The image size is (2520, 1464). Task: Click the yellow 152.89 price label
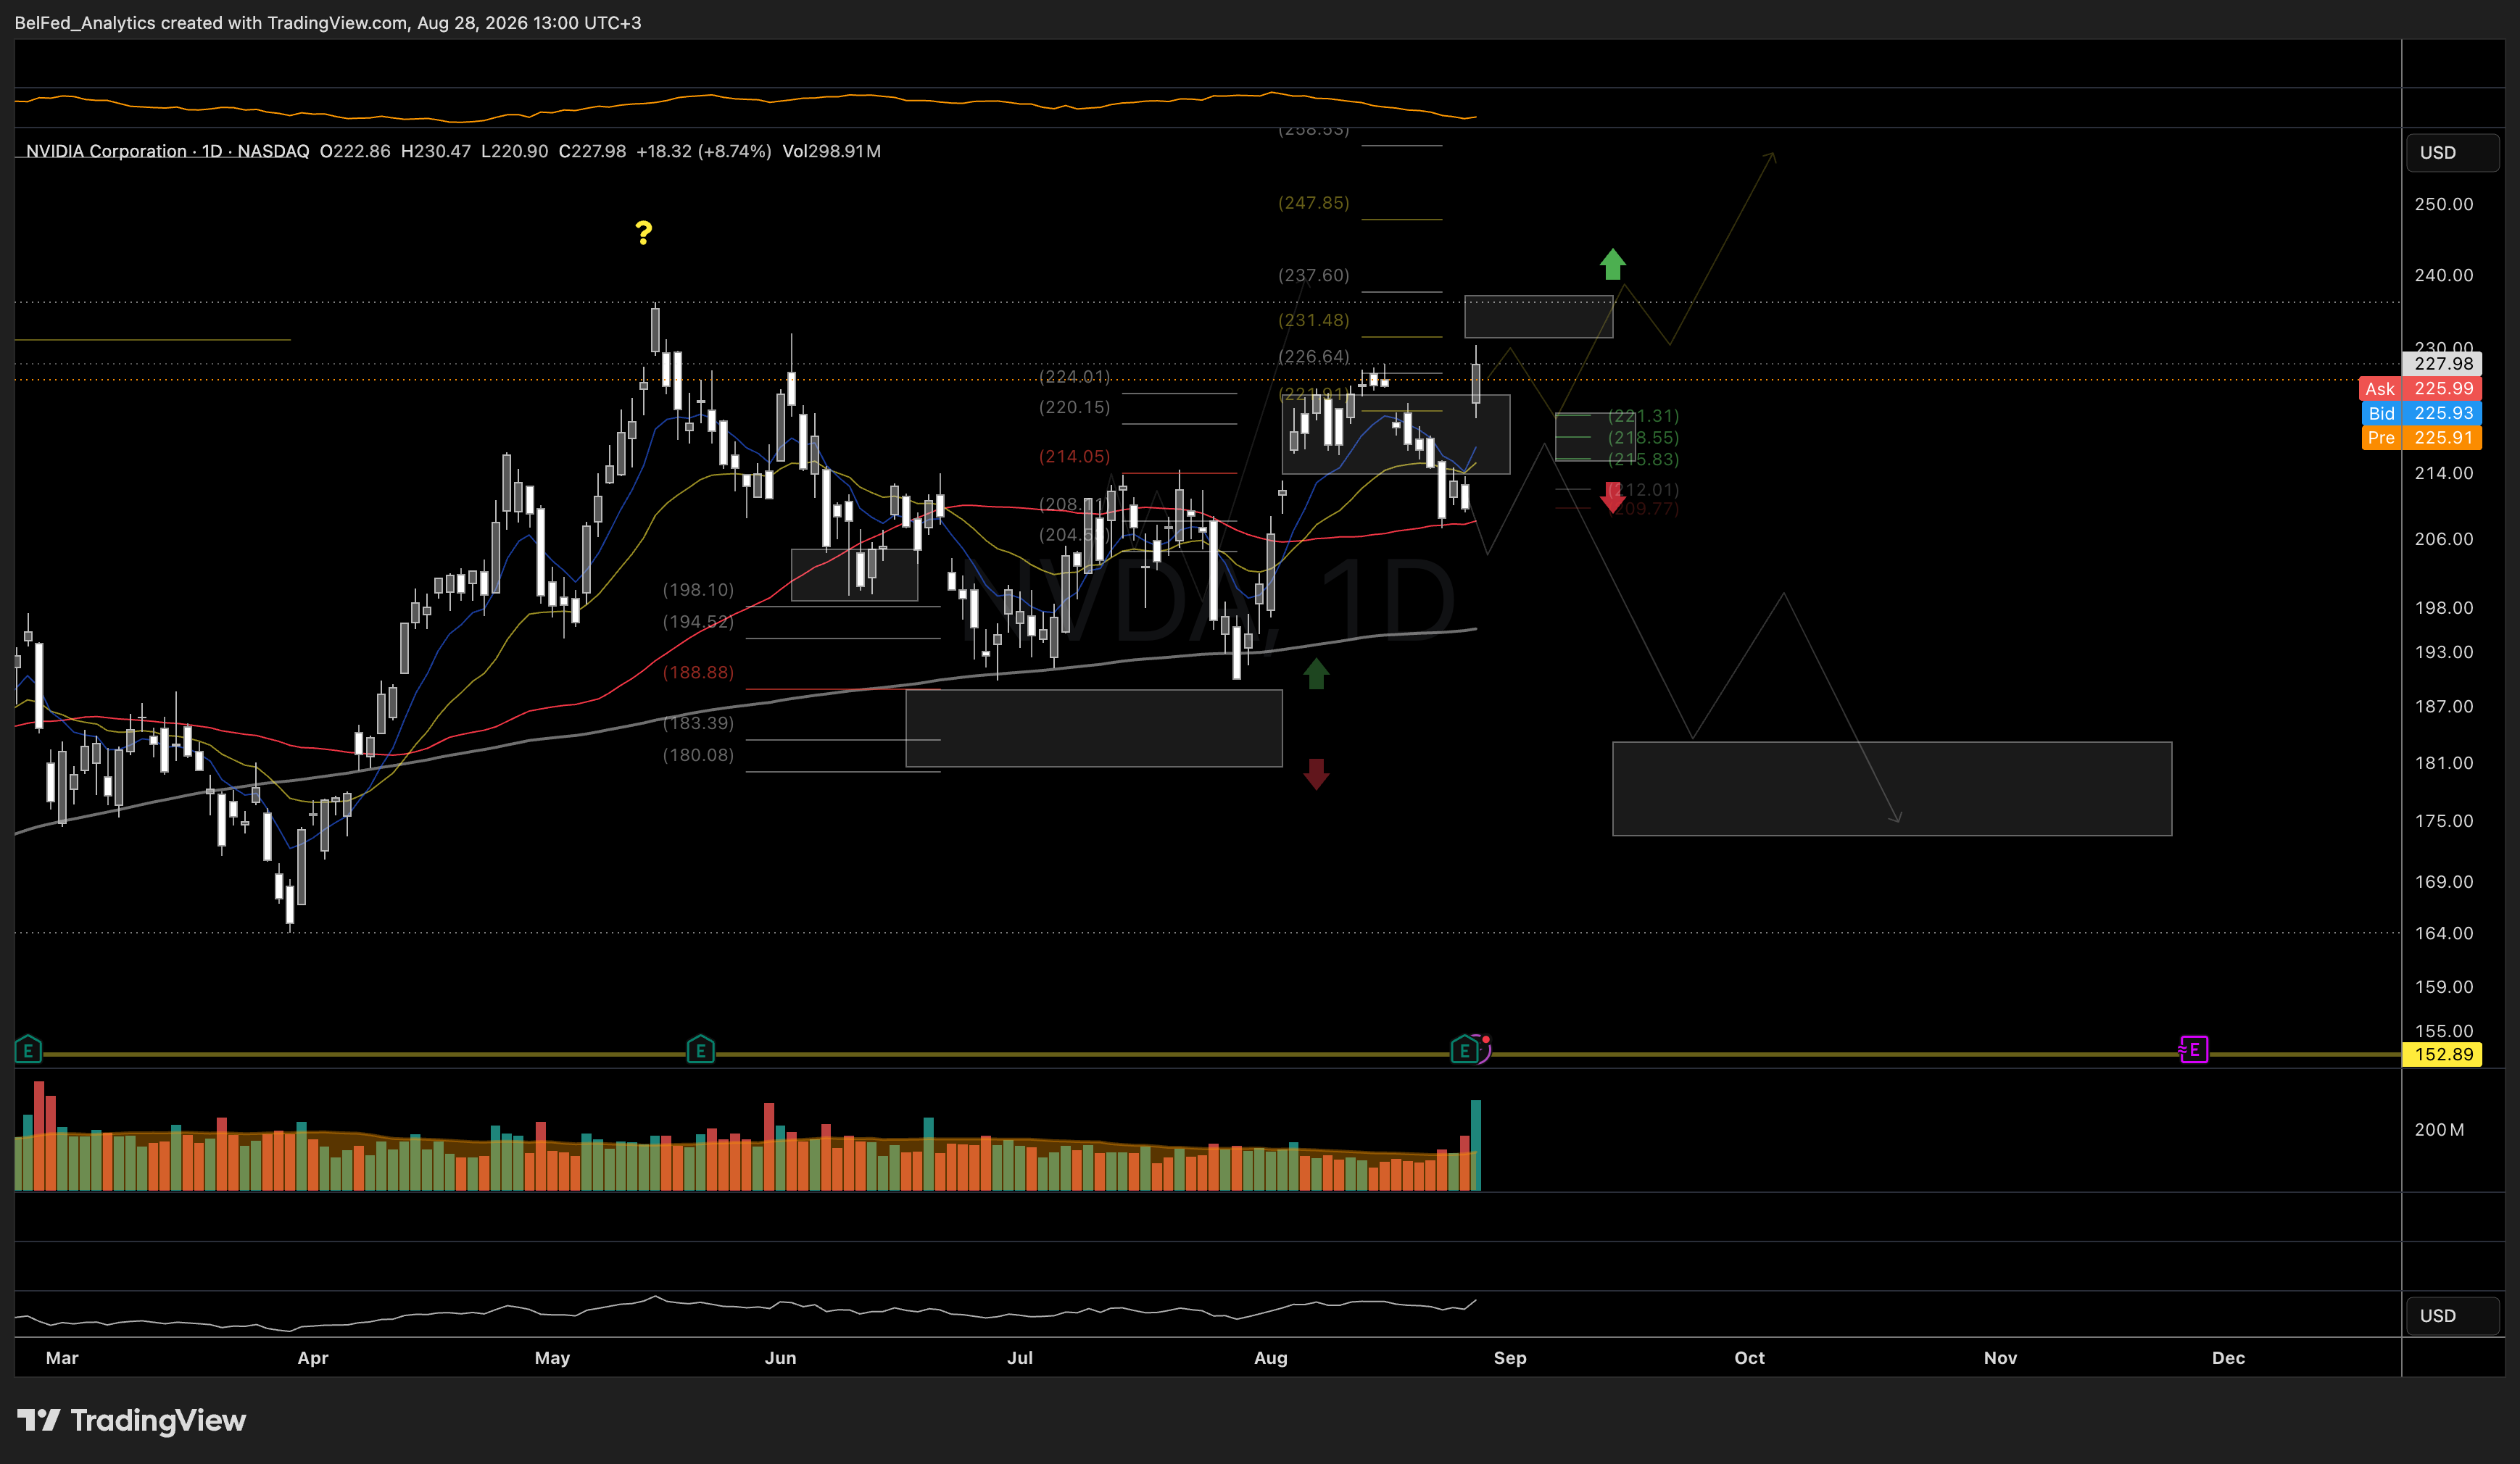[2442, 1054]
